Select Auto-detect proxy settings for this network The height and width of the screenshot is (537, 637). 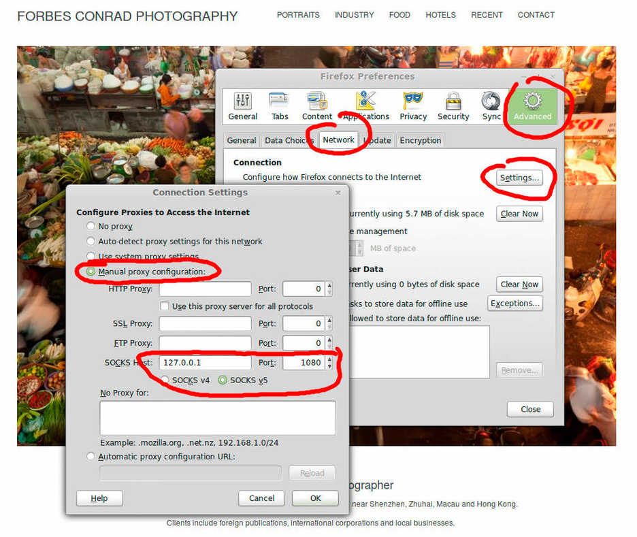tap(91, 242)
